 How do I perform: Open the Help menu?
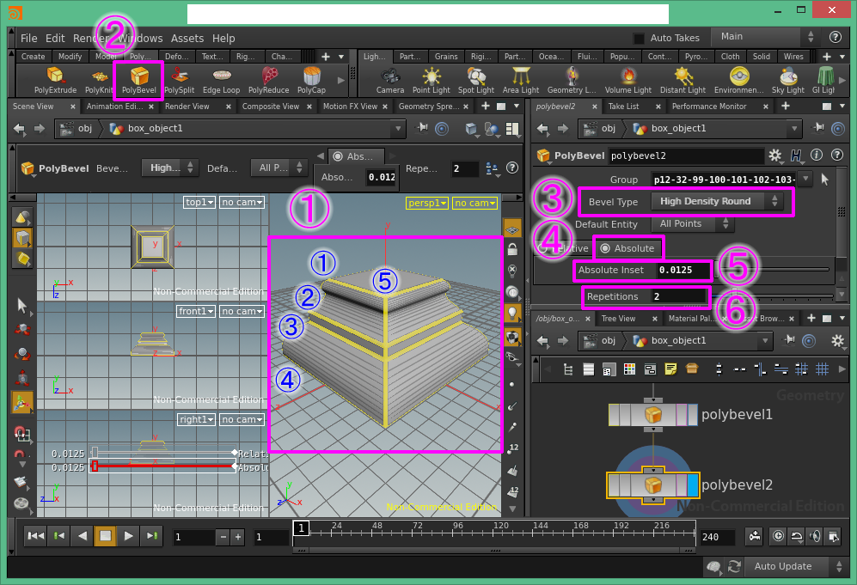point(223,39)
